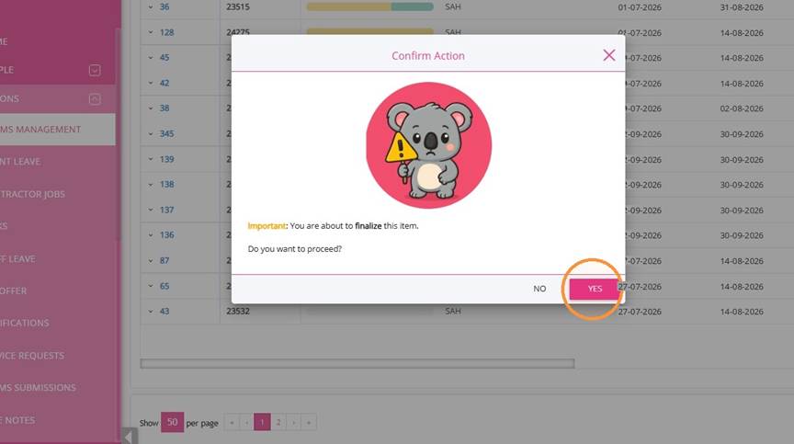The width and height of the screenshot is (794, 444).
Task: Close the Confirm Action dialog with X
Action: [608, 55]
